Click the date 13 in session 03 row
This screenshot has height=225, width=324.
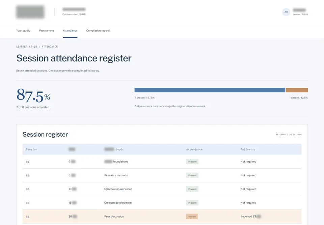pyautogui.click(x=72, y=189)
